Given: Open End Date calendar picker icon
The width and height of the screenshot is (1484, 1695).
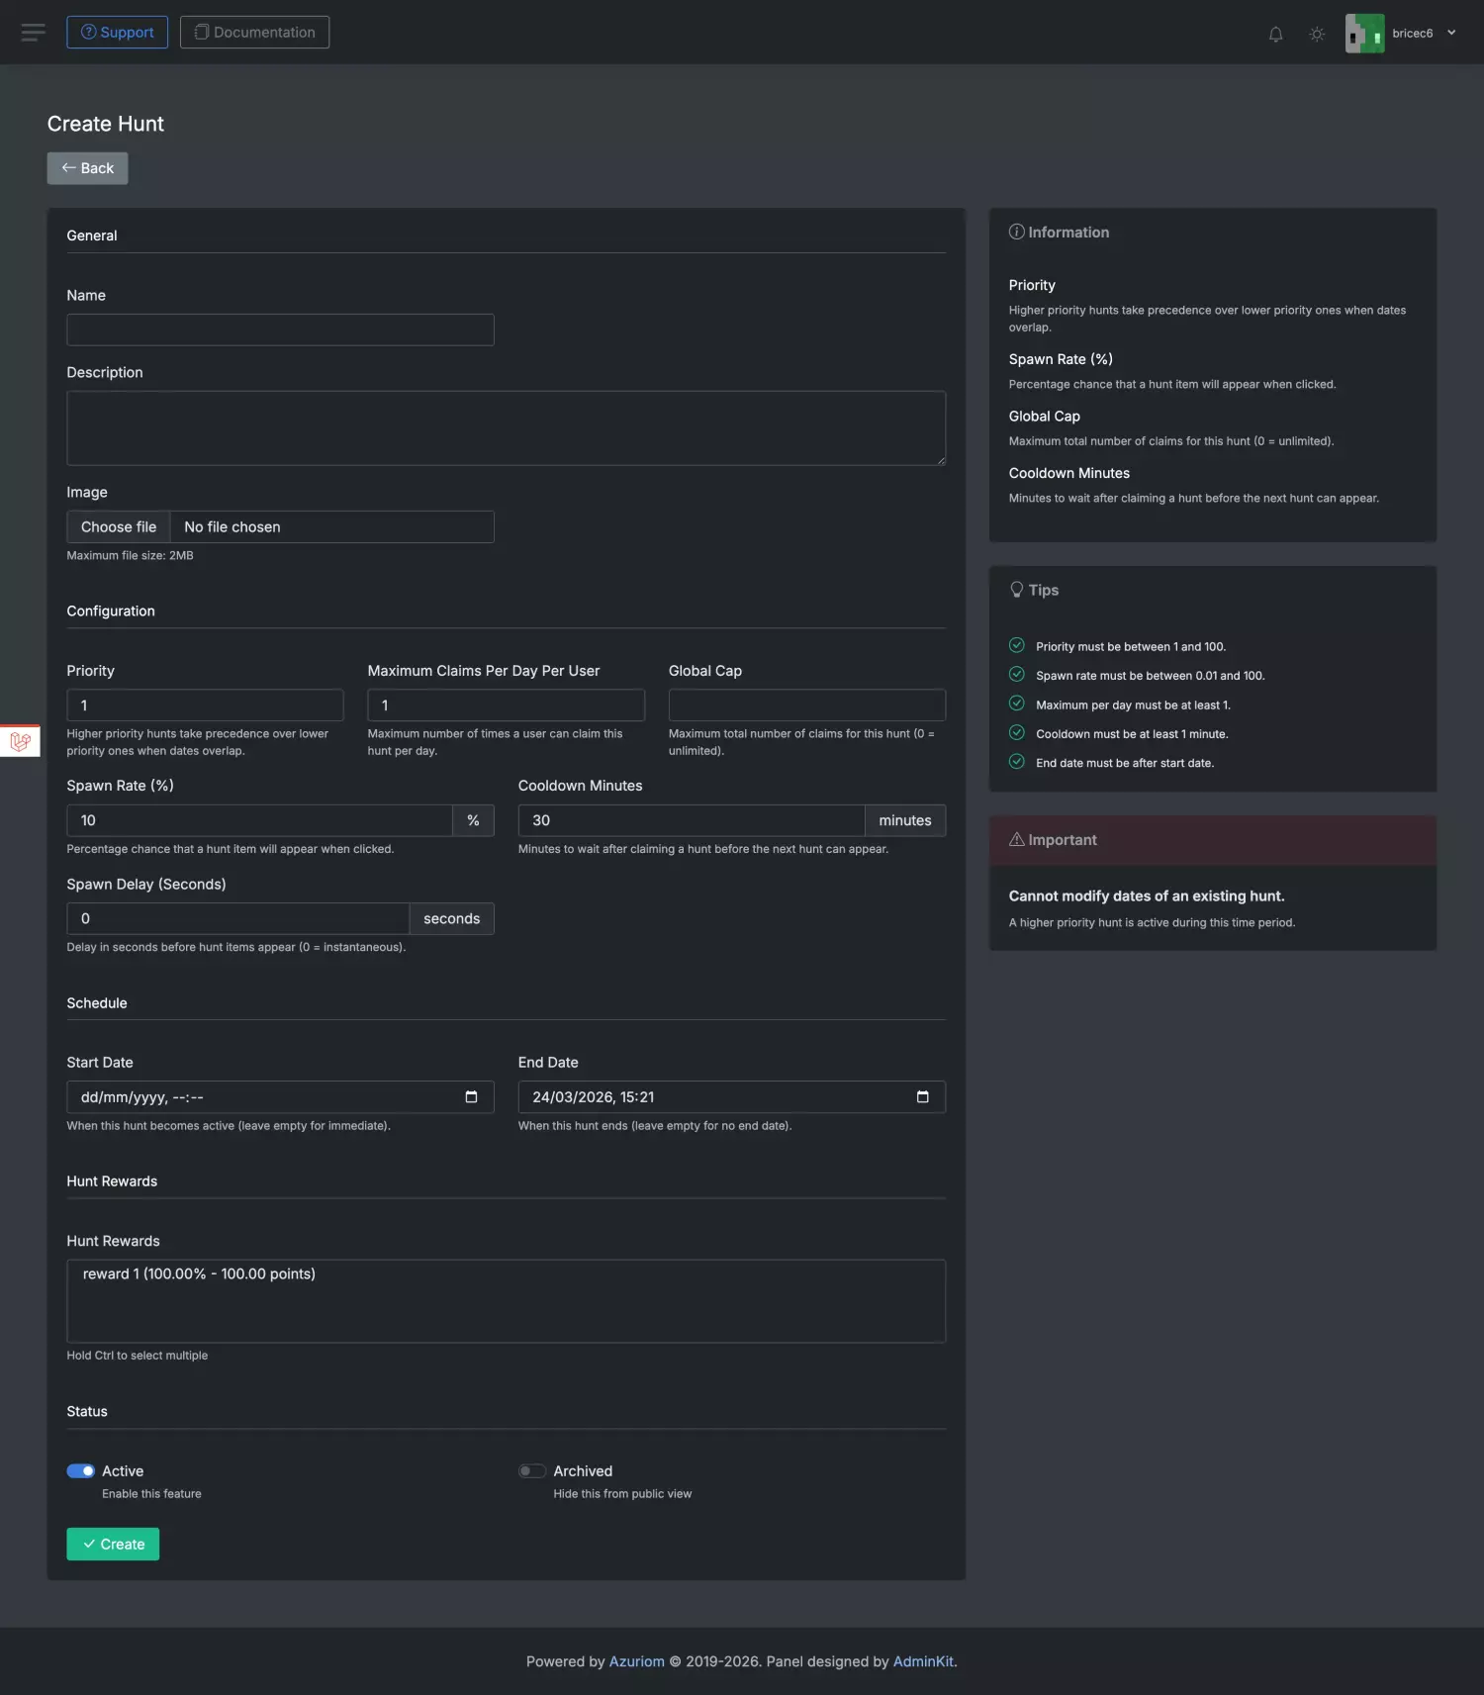Looking at the screenshot, I should tap(922, 1096).
